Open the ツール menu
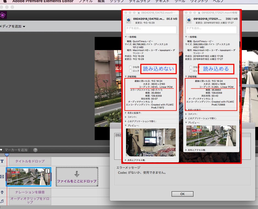 pyautogui.click(x=180, y=1)
